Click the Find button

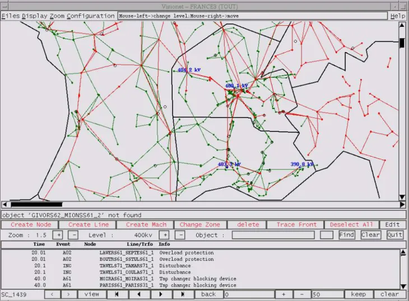[x=346, y=235]
